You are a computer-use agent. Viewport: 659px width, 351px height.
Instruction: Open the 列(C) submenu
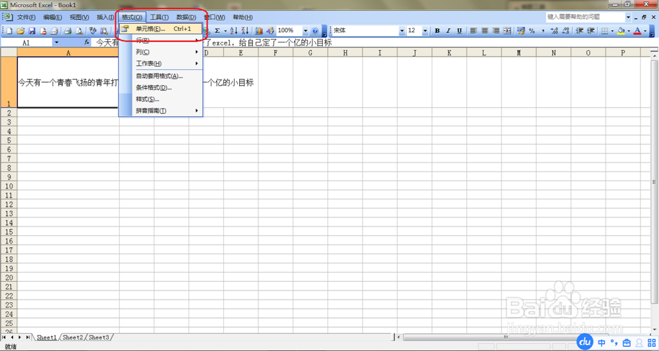(161, 52)
